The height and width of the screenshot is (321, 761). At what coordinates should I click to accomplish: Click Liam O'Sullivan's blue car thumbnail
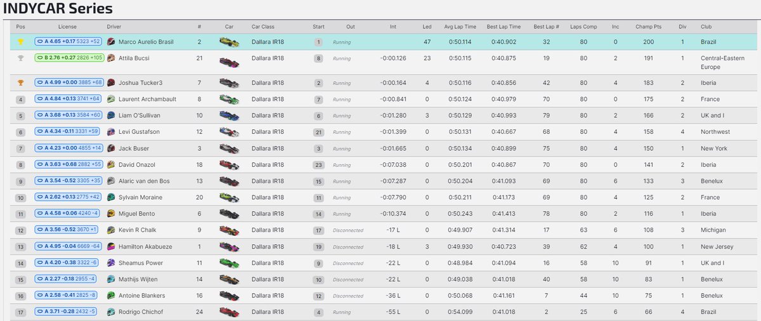[x=229, y=115]
